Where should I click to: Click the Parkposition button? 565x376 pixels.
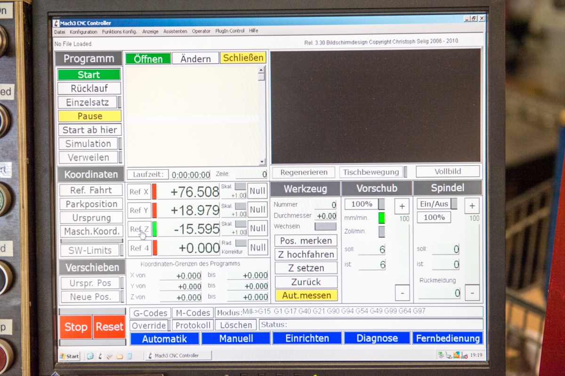91,204
